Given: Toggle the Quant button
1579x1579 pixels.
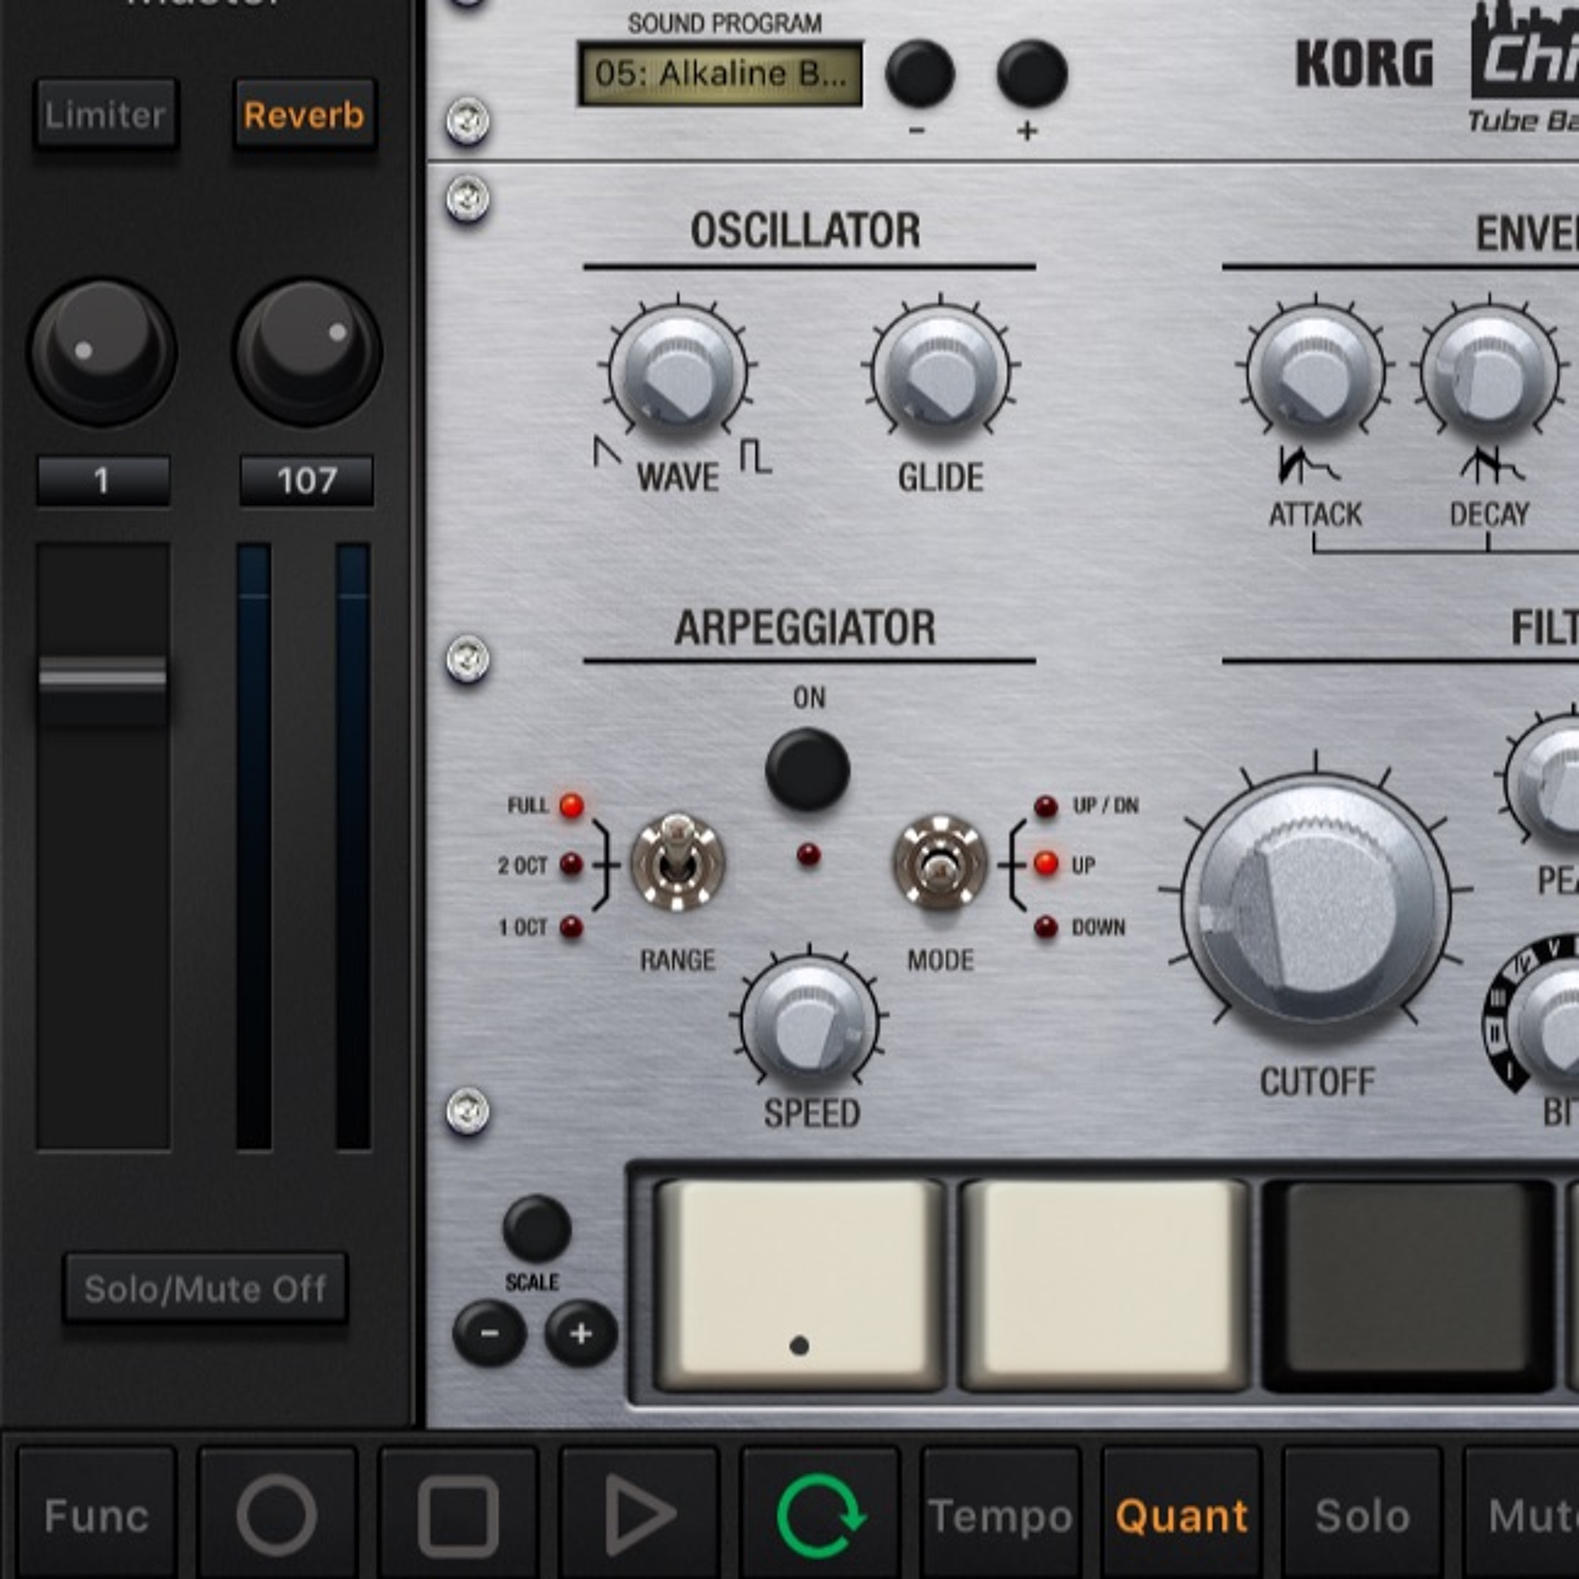Looking at the screenshot, I should [x=1182, y=1514].
